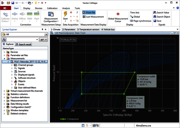This screenshot has height=128, width=180.
Task: Collapse the Measurements node
Action: click(x=4, y=59)
